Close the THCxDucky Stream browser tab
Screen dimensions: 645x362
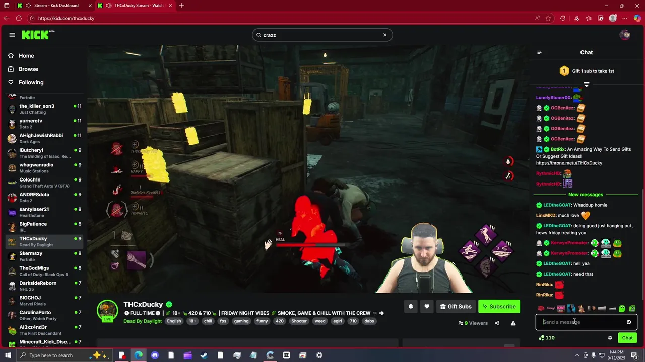click(x=171, y=6)
